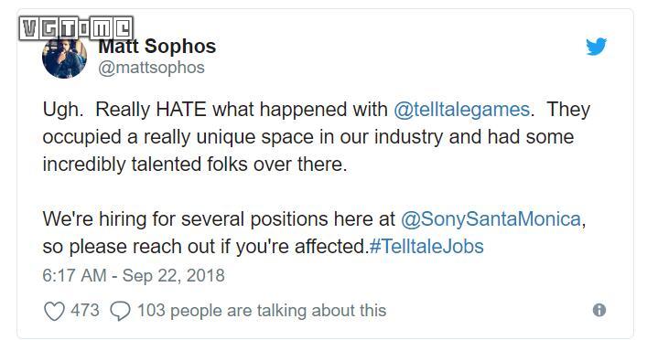Screen dimensions: 647x340
Task: Click the text "occupied a really unique space"
Action: 178,137
